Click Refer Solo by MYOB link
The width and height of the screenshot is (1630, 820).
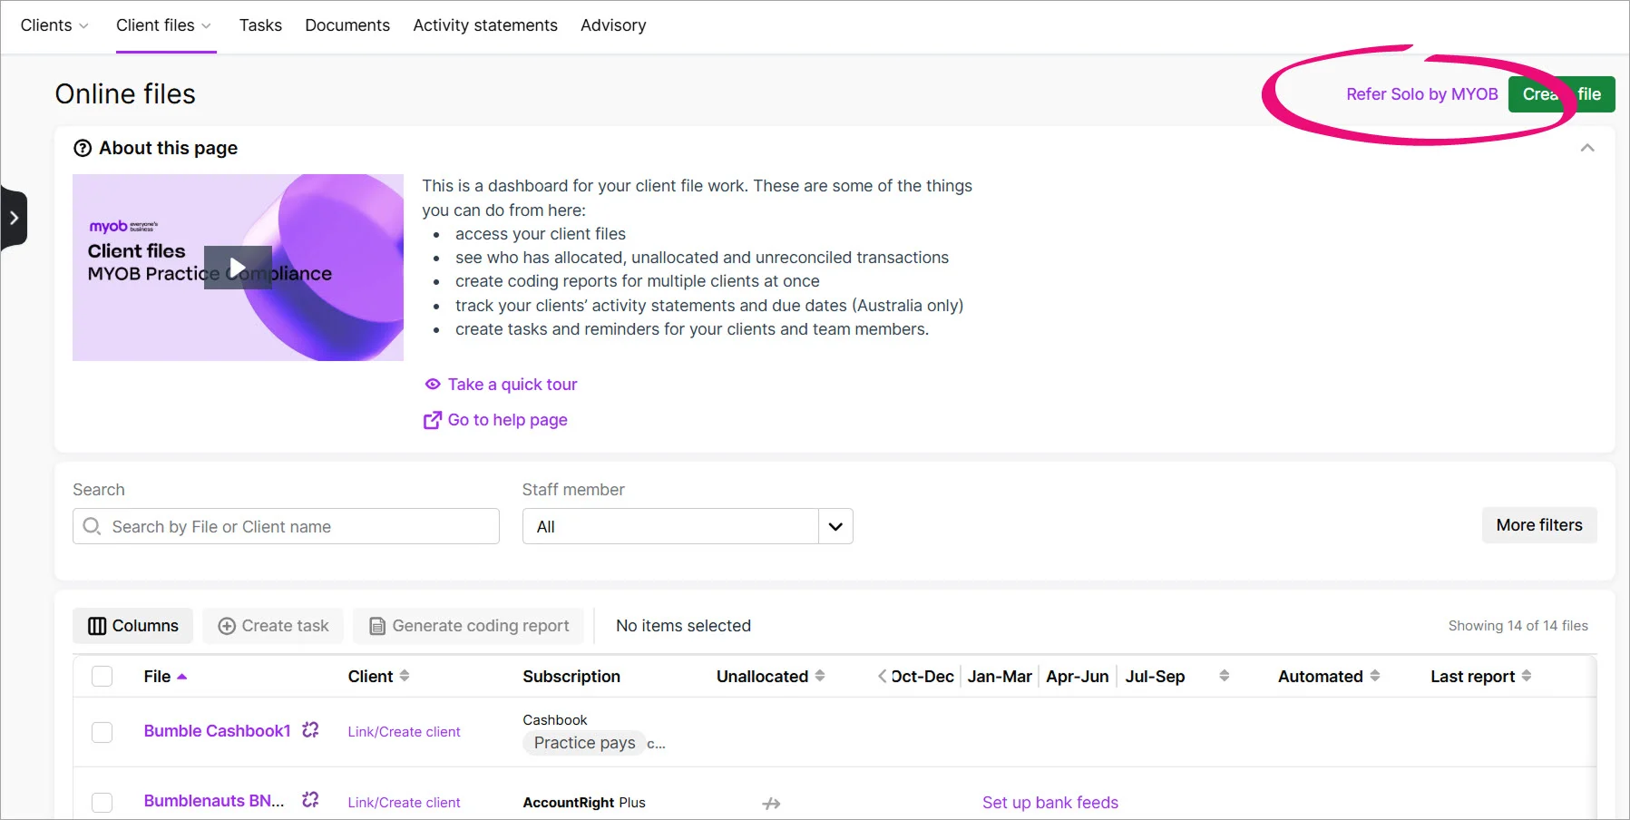point(1421,94)
